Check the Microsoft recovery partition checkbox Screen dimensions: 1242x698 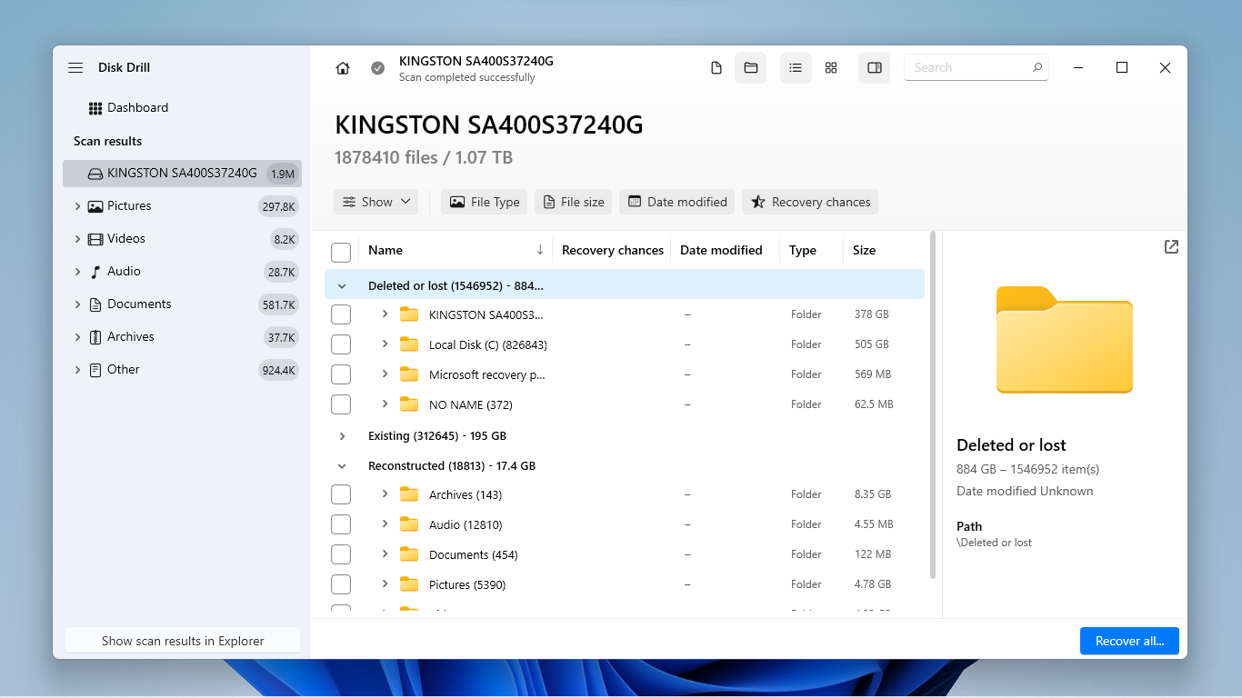coord(341,374)
